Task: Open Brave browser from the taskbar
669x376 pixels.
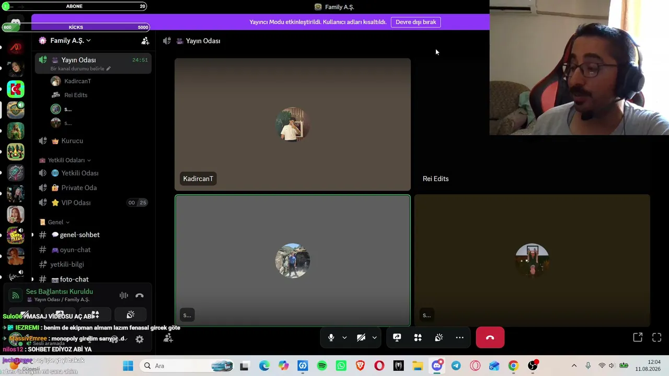Action: click(x=360, y=366)
